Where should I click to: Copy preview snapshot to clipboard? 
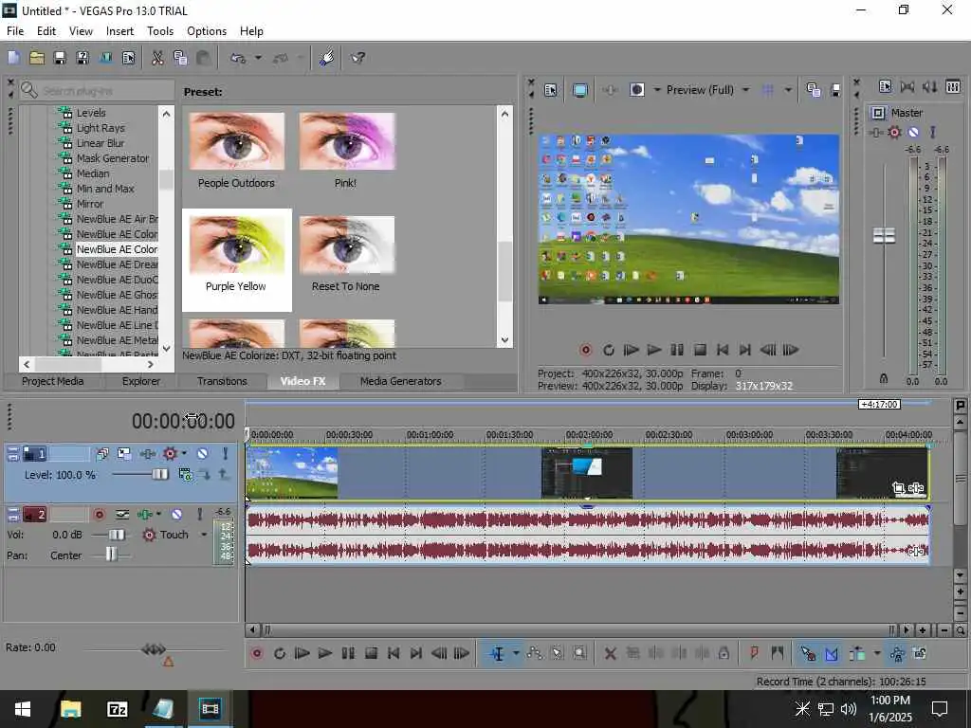(813, 90)
